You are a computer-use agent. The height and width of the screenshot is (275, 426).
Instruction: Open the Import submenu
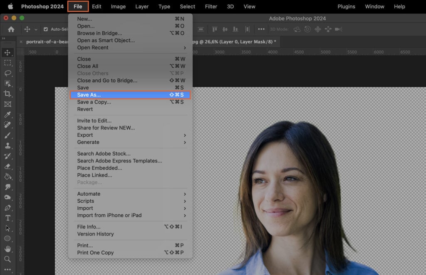point(84,208)
